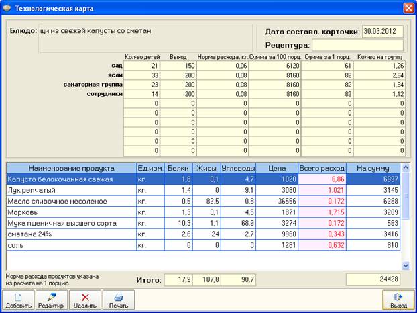Click the table scrollbar up arrow

click(x=406, y=167)
